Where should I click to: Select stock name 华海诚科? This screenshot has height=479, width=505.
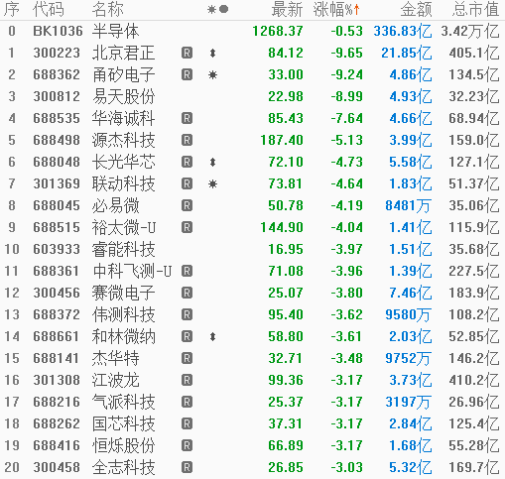123,118
